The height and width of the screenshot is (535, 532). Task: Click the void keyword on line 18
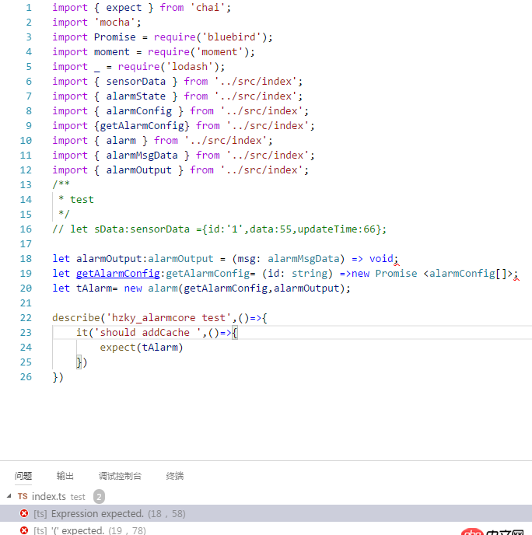(381, 259)
